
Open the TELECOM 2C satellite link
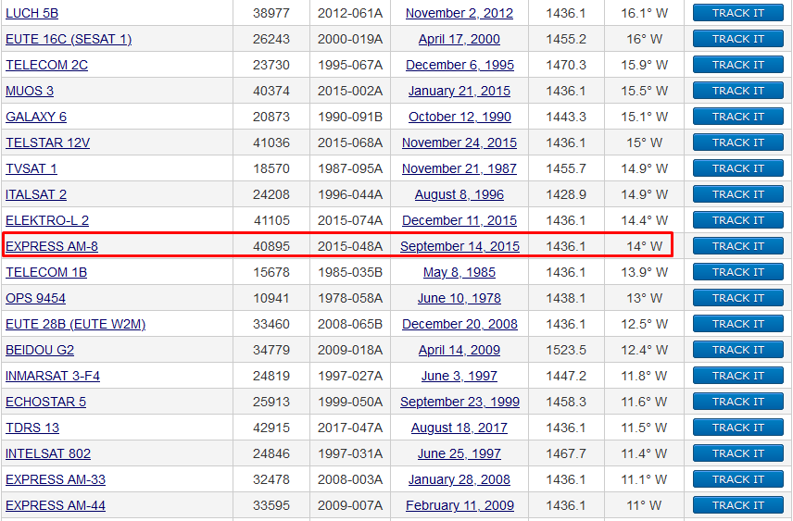point(46,65)
